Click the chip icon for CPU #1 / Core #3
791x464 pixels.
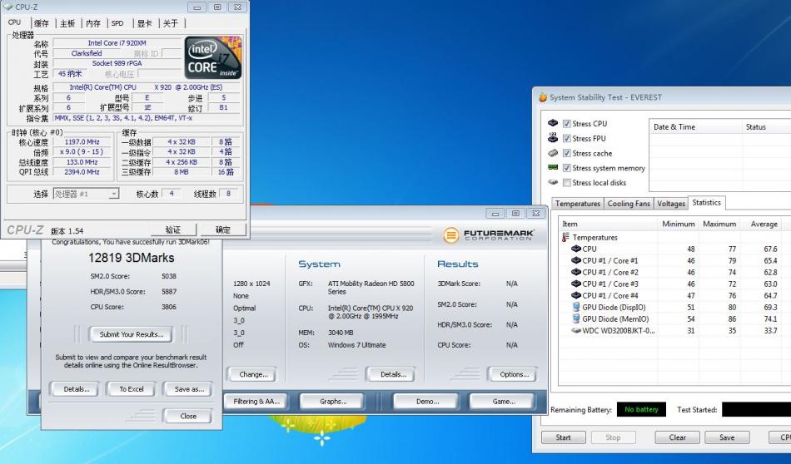tap(576, 284)
